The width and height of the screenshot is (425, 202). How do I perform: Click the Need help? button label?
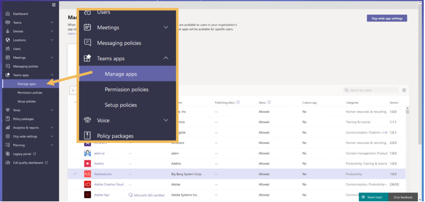[375, 197]
